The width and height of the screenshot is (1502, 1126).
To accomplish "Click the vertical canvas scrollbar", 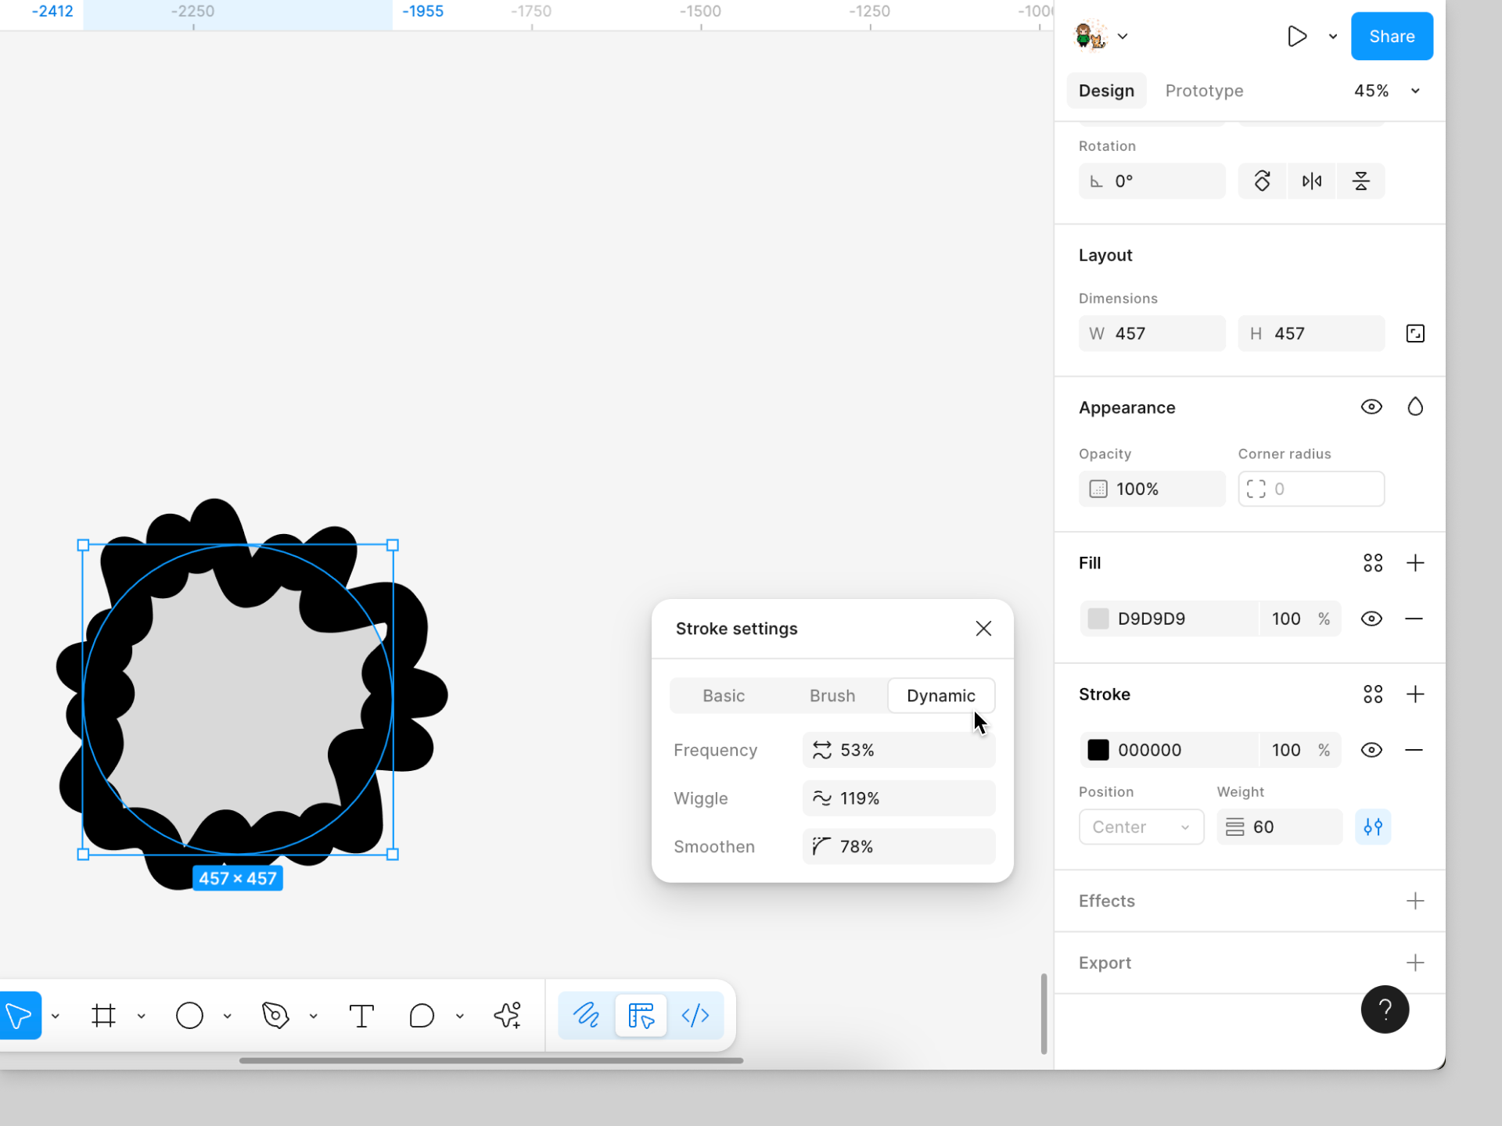I will click(1044, 1013).
